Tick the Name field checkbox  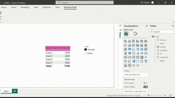pos(155,61)
